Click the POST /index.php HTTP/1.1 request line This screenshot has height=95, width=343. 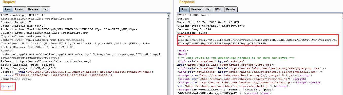coord(19,15)
